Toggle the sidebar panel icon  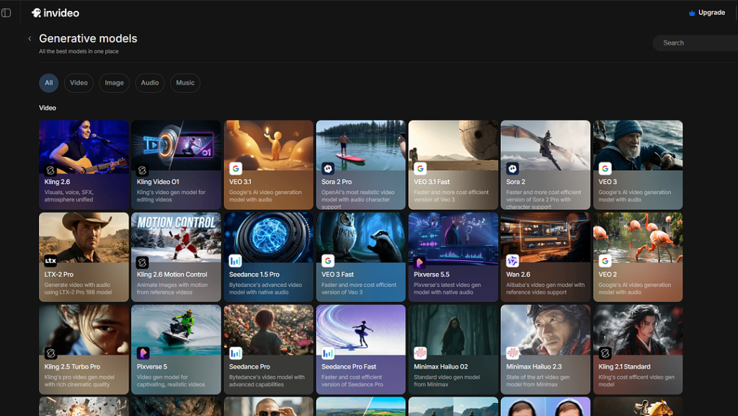6,13
